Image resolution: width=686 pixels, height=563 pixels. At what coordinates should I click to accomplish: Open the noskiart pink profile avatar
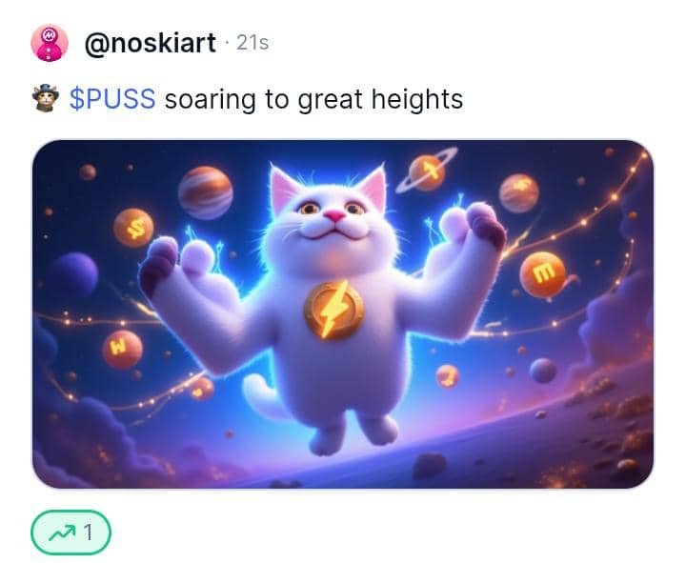(50, 43)
